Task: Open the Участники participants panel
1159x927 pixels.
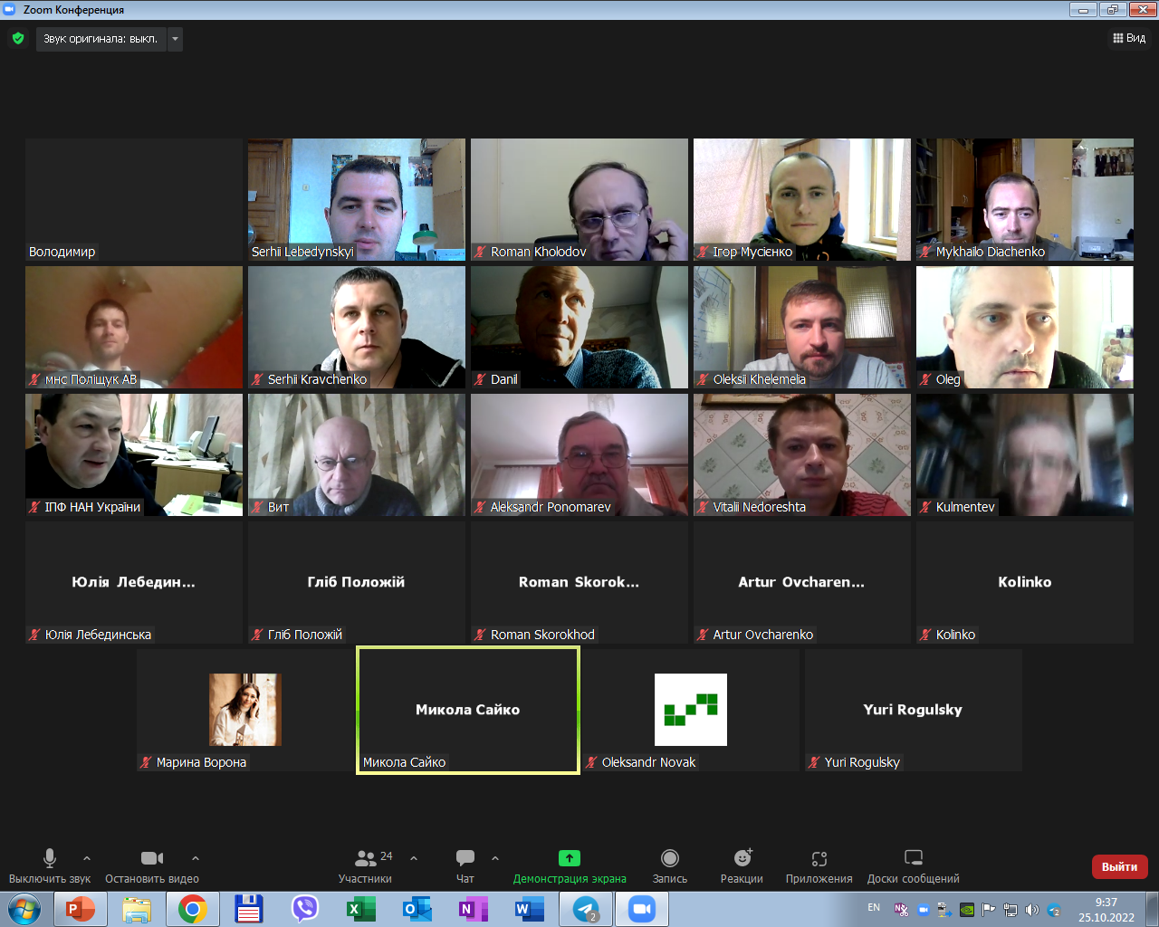Action: point(366,866)
